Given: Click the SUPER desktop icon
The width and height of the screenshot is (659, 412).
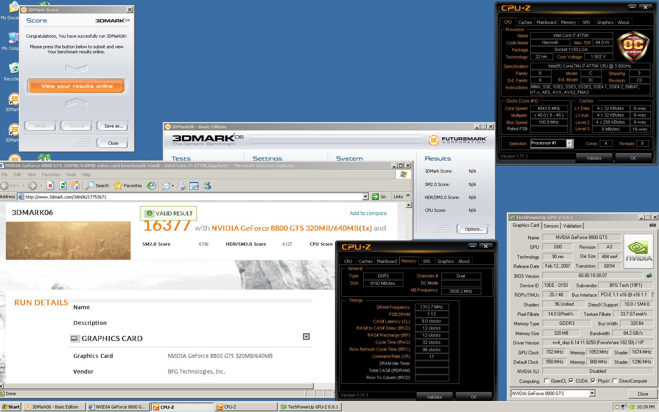Looking at the screenshot, I should (45, 157).
